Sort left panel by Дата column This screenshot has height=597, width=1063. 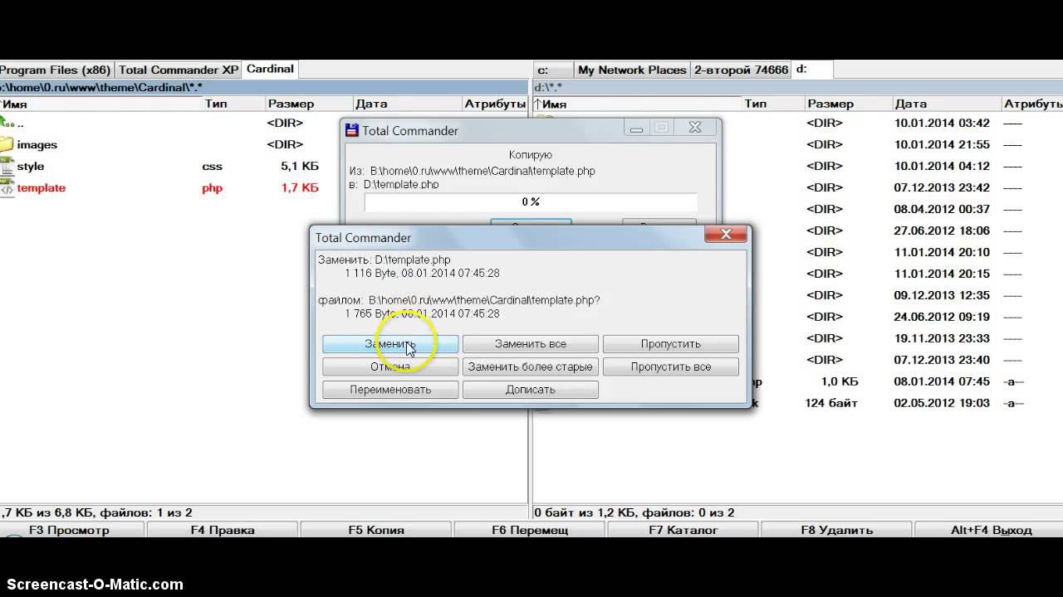[407, 104]
